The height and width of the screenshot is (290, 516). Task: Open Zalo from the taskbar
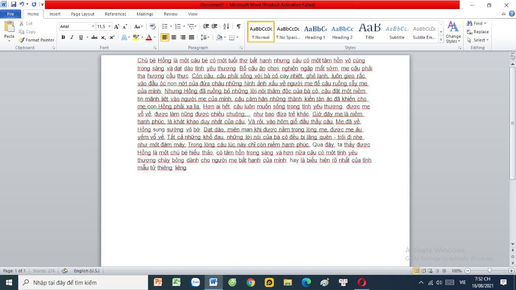click(x=196, y=282)
